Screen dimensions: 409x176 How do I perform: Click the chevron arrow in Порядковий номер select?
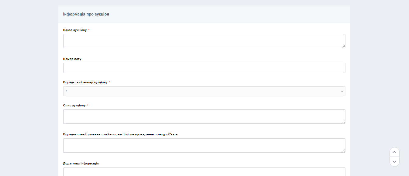[342, 91]
